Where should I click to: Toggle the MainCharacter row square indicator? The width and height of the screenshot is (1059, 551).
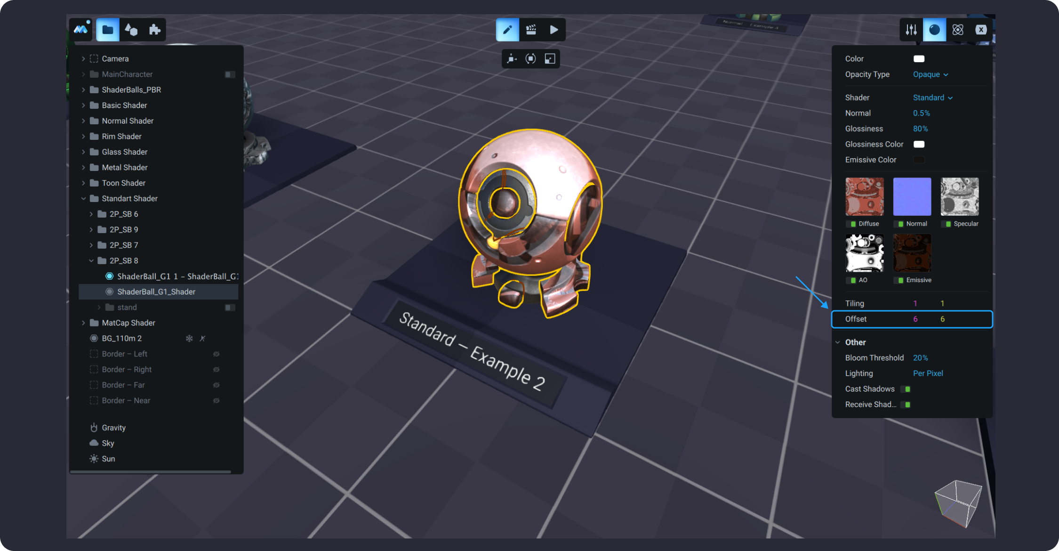230,74
